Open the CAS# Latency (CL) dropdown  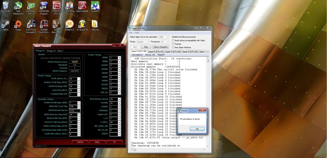pos(79,79)
